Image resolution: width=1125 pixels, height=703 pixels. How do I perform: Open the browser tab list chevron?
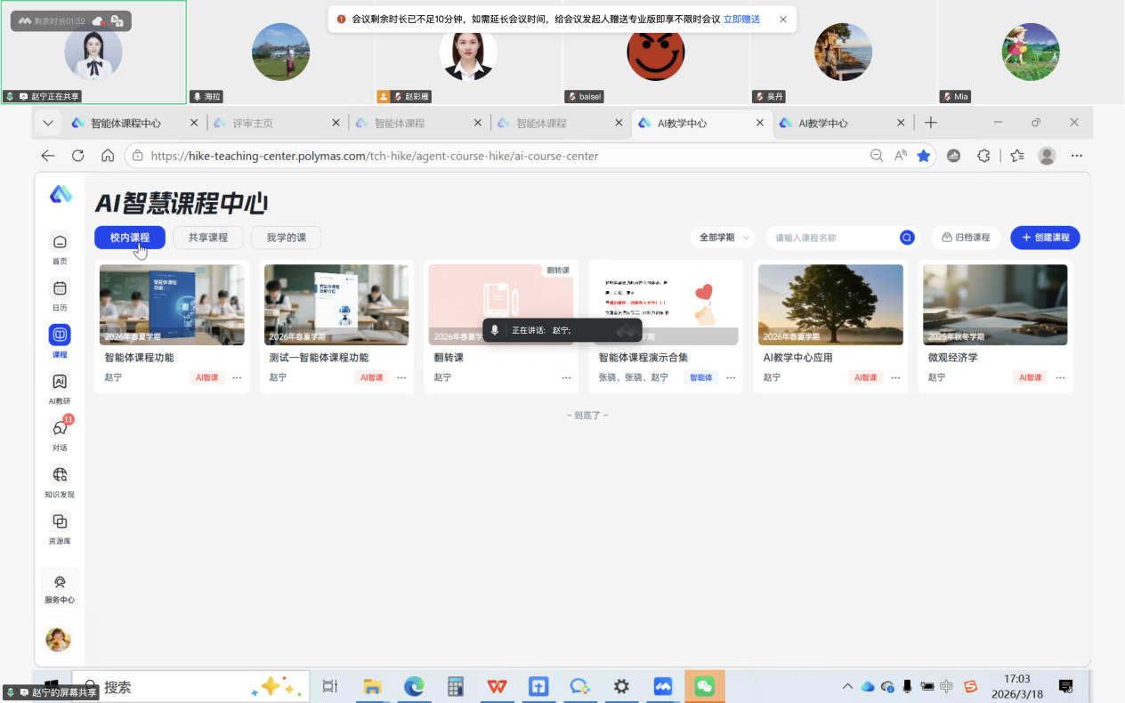(48, 123)
